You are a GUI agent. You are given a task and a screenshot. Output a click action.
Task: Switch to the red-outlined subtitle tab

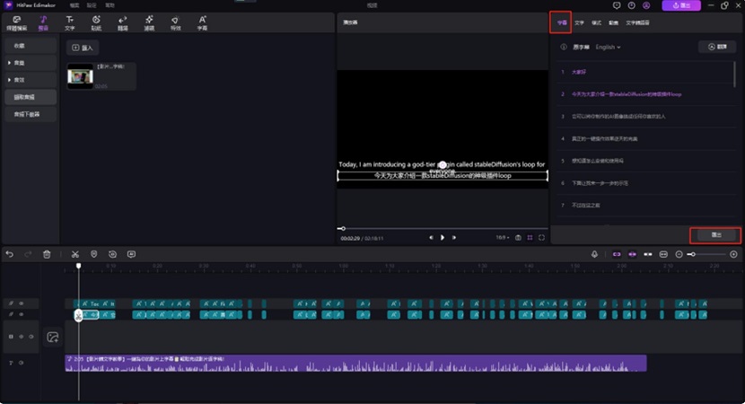click(x=561, y=22)
